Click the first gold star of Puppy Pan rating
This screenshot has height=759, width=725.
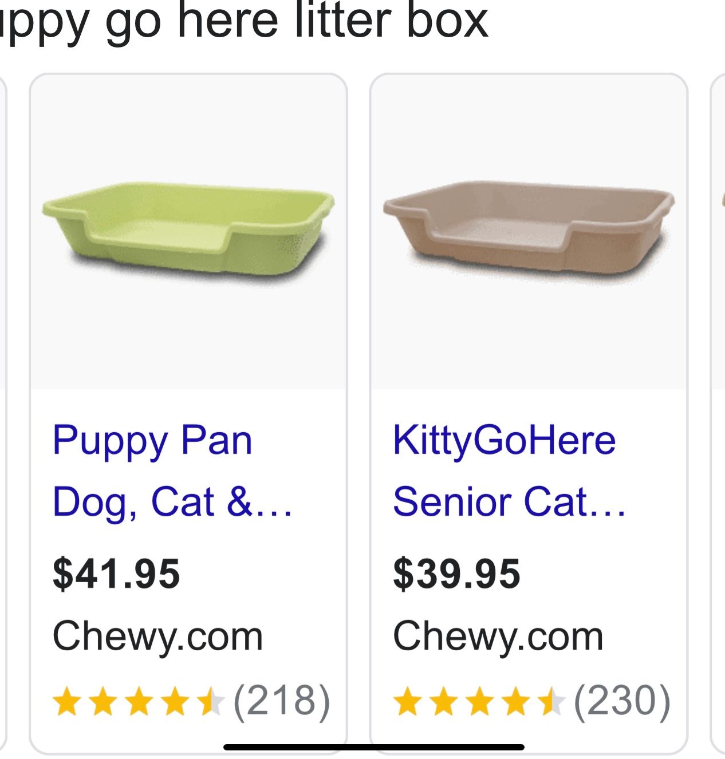coord(66,702)
